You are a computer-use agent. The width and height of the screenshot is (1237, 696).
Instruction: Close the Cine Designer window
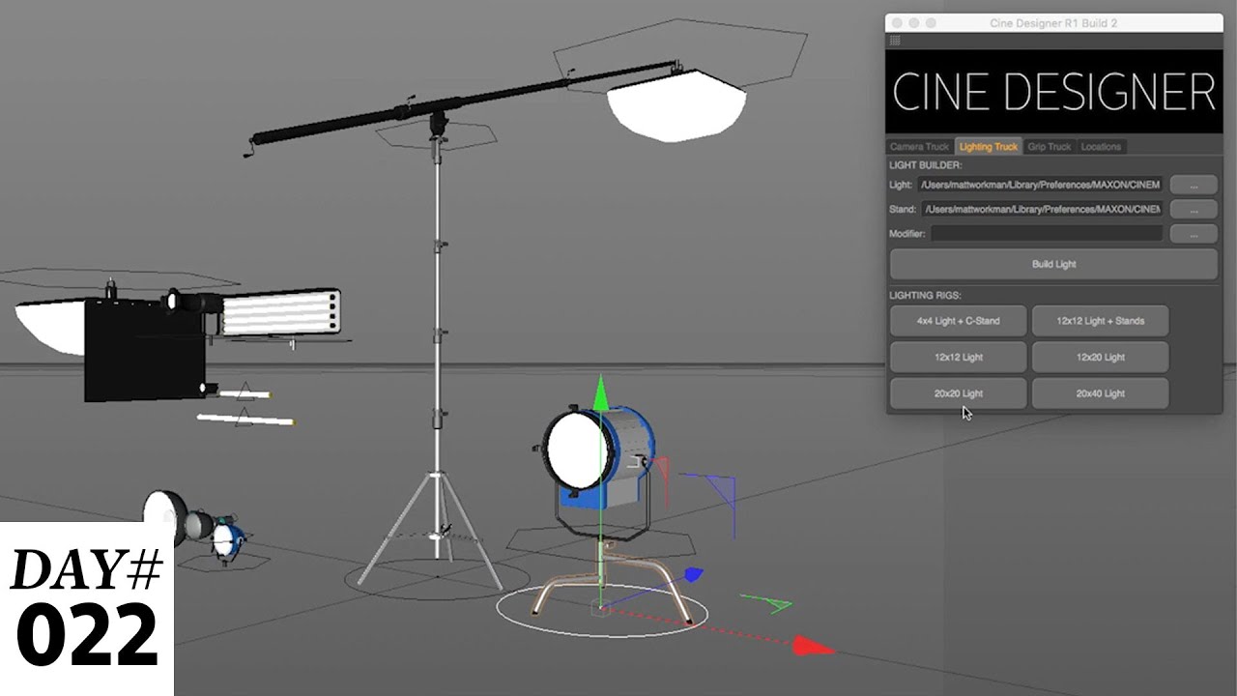point(897,22)
